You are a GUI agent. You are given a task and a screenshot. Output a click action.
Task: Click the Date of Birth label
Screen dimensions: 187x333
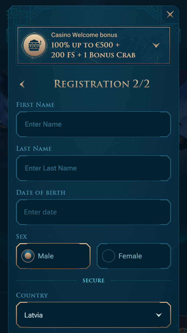[41, 192]
